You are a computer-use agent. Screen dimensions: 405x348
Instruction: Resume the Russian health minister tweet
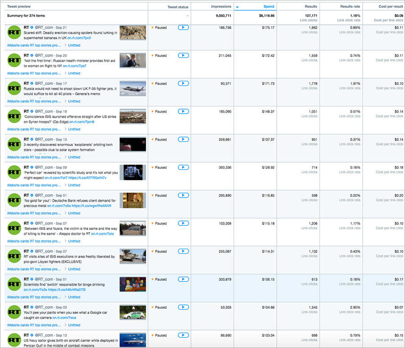183,55
